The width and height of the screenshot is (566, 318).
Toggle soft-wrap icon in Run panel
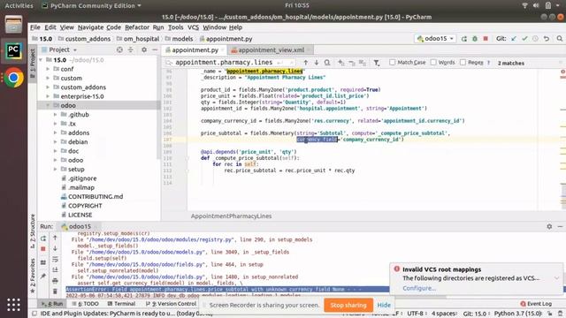55,259
